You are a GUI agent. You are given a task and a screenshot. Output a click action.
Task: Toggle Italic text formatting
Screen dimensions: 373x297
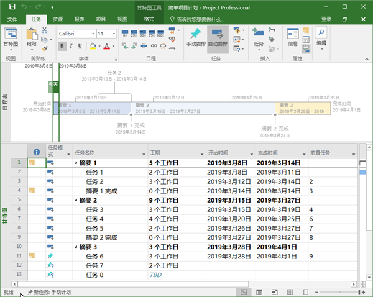point(71,47)
